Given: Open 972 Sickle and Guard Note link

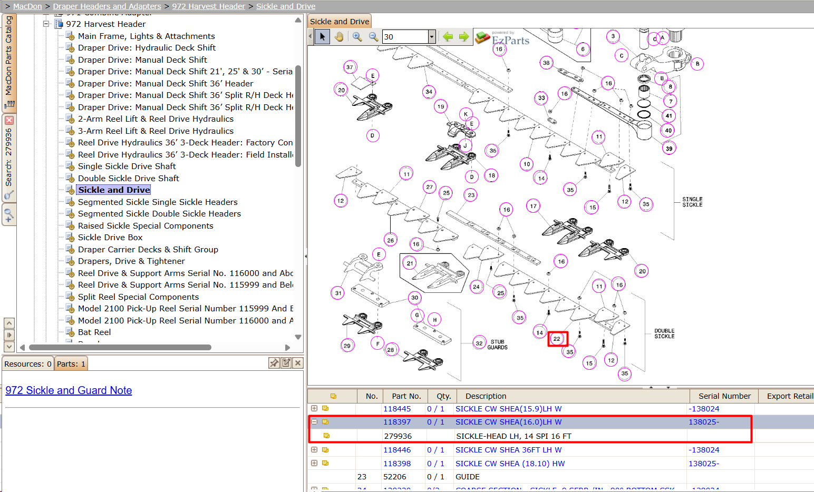Looking at the screenshot, I should coord(69,390).
